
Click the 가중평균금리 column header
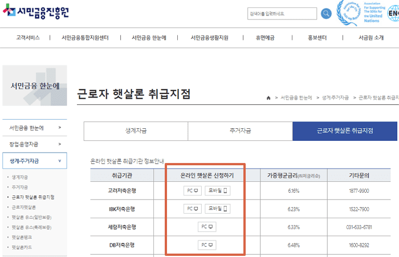coord(294,176)
